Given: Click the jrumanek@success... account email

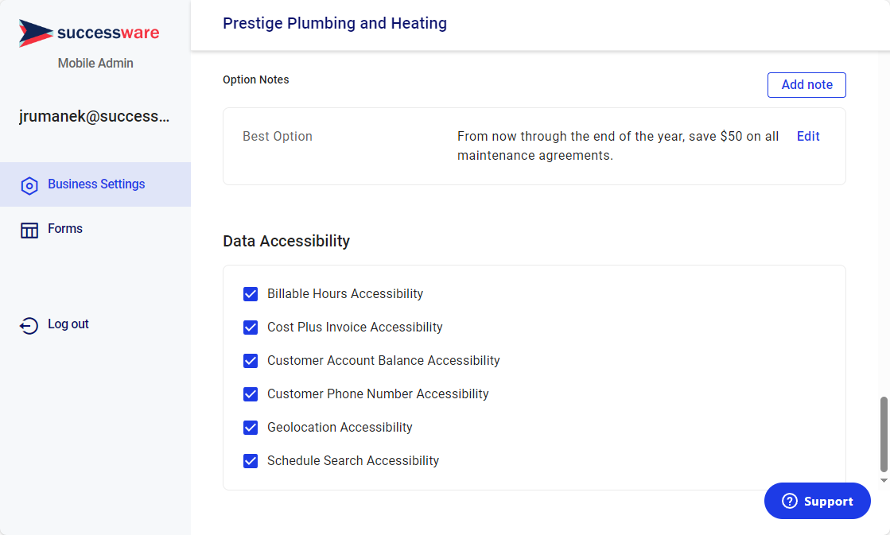Looking at the screenshot, I should coord(94,116).
